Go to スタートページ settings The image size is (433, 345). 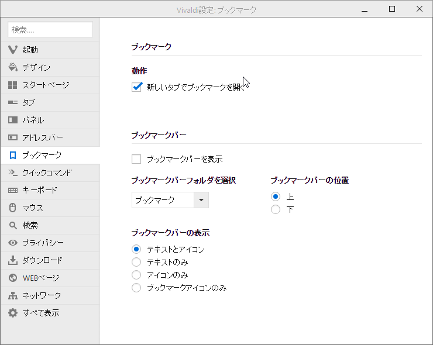(x=50, y=85)
